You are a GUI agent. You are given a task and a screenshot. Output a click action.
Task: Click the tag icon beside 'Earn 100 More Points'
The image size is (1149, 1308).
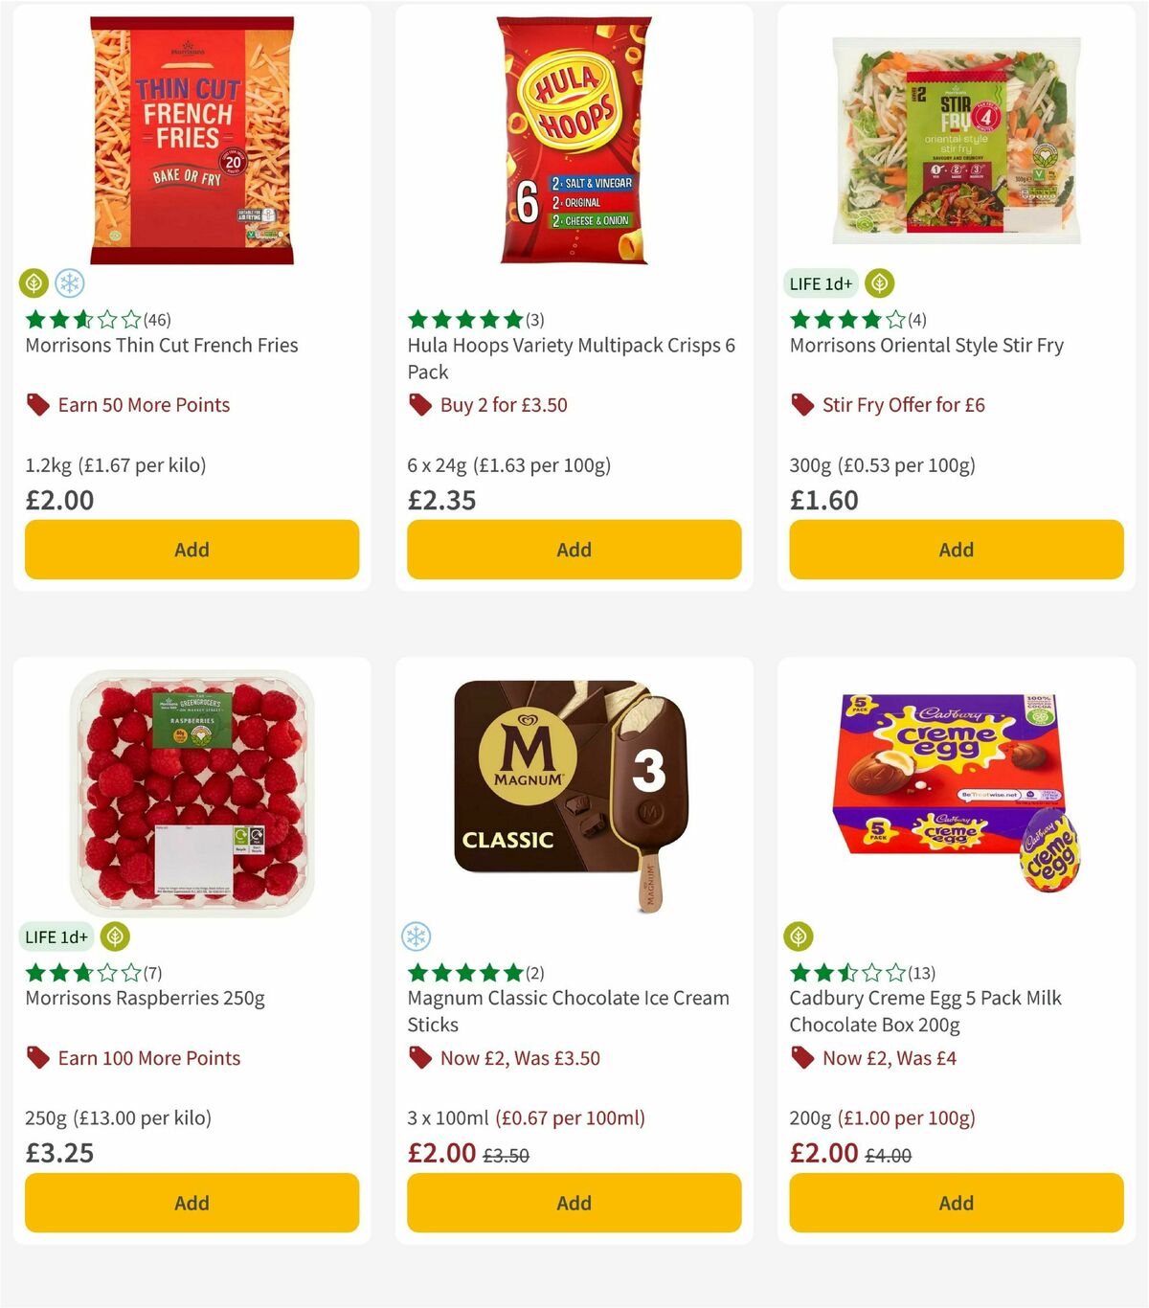coord(37,1058)
